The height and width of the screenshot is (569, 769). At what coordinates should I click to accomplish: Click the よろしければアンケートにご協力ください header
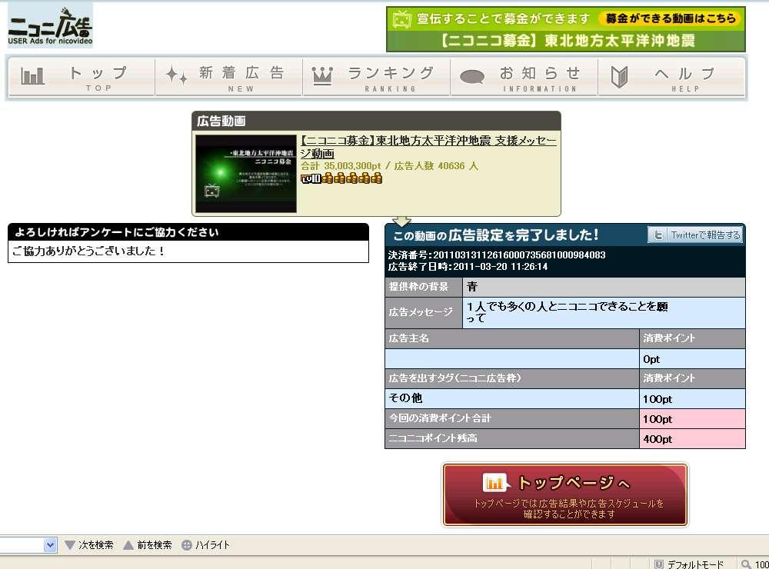(188, 232)
